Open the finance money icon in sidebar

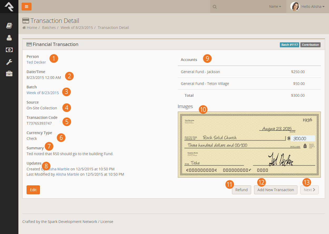pyautogui.click(x=9, y=50)
